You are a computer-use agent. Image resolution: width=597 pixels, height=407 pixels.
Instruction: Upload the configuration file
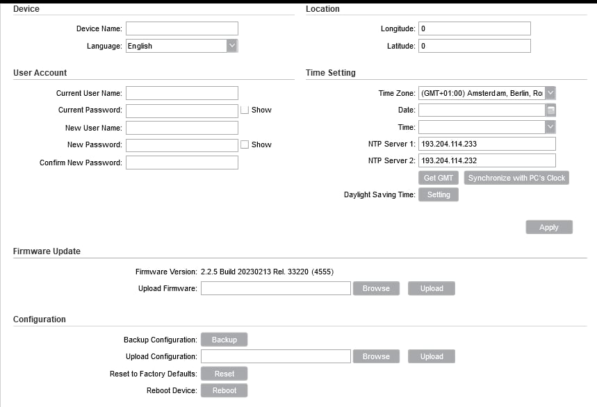[432, 356]
